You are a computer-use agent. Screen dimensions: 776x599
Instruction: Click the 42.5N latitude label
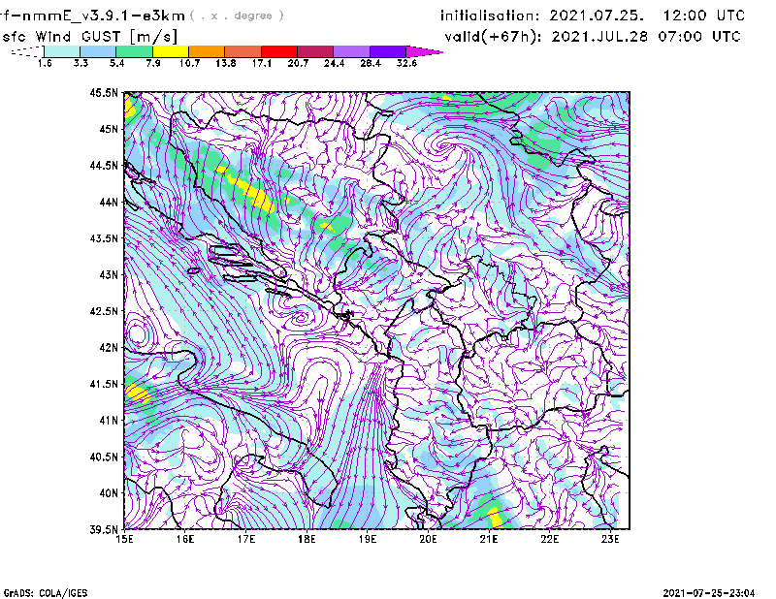(x=104, y=311)
